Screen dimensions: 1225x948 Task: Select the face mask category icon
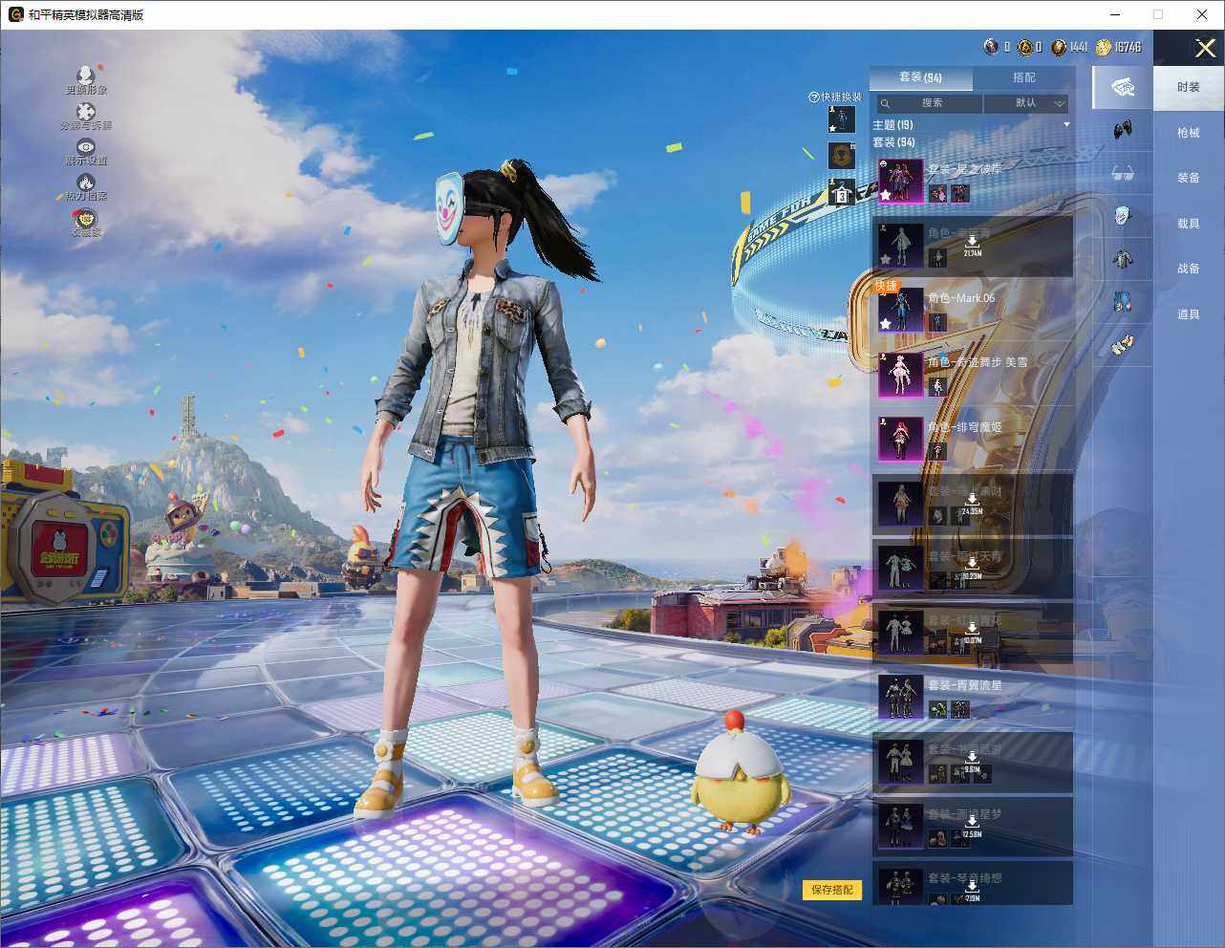(1123, 215)
